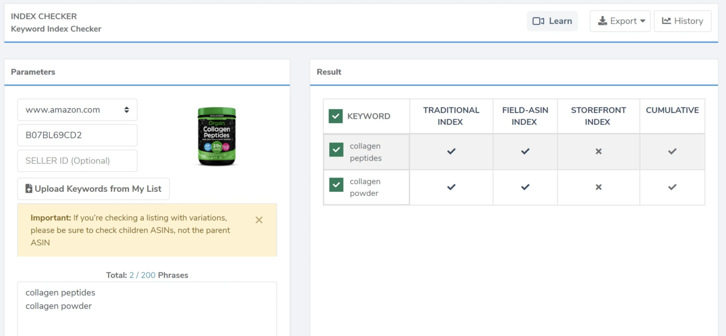The image size is (726, 336).
Task: Uncheck the collagen peptides row checkbox
Action: [336, 150]
